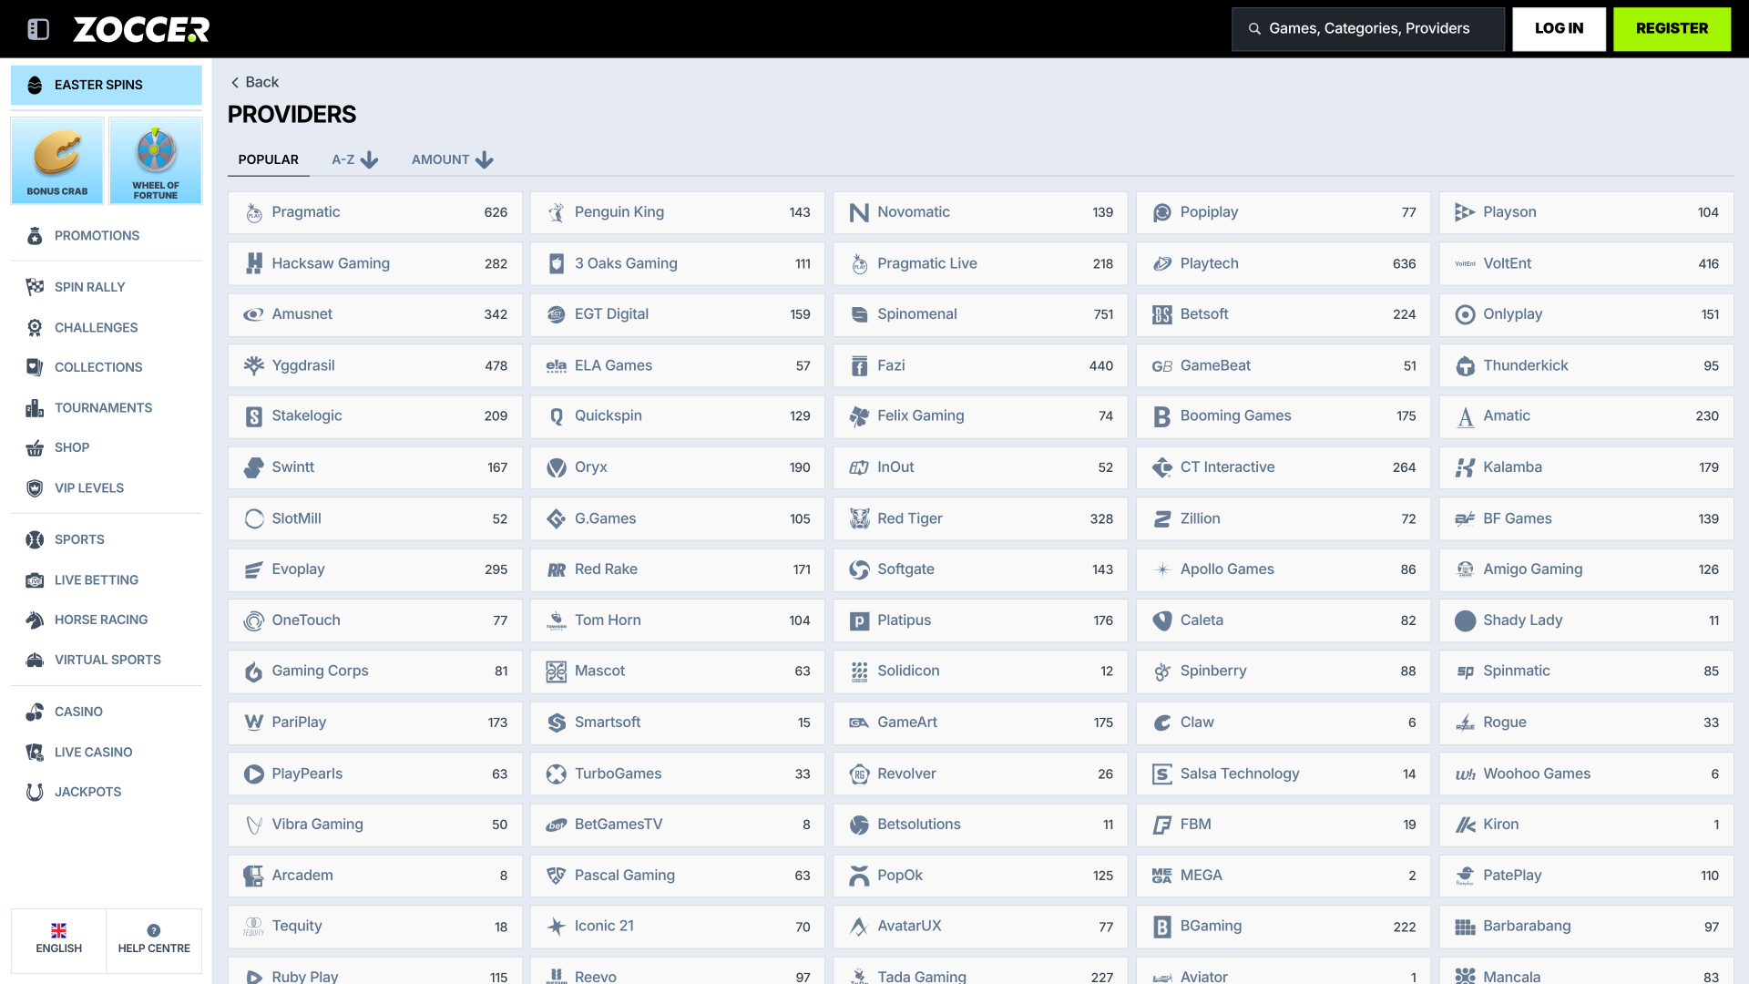Click the Tournaments sidebar icon

(35, 408)
